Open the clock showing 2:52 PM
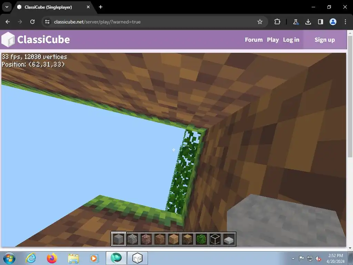 tap(335, 258)
